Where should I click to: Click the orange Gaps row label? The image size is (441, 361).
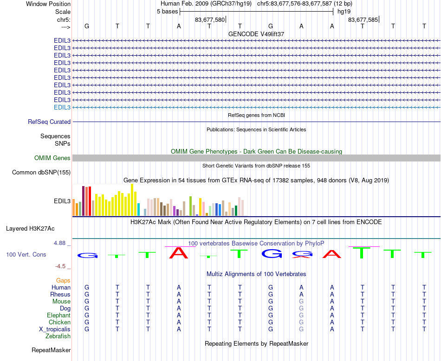coord(63,280)
